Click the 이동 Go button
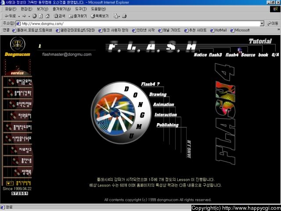Screen dimensions: 281x211 (273, 23)
